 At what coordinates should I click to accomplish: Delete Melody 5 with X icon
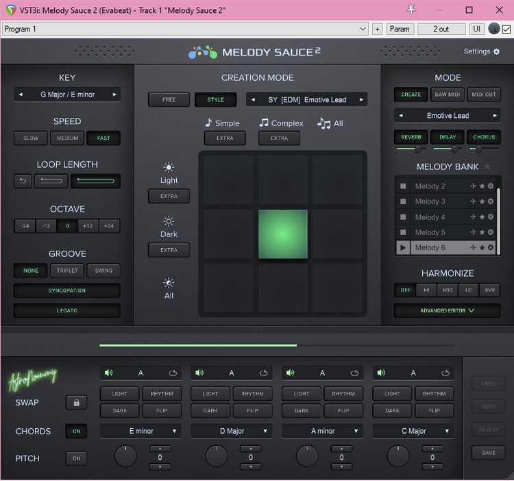491,232
